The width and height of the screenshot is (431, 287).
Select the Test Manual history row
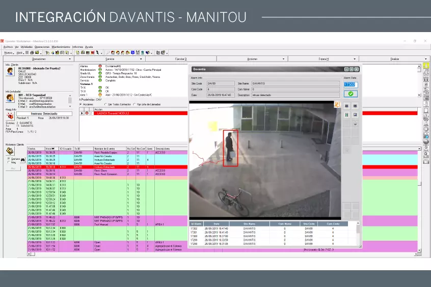point(107,224)
